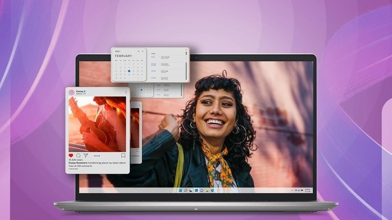Open three-dot menu on the background post card
Viewport: 392px width, 220px height.
[x=139, y=105]
